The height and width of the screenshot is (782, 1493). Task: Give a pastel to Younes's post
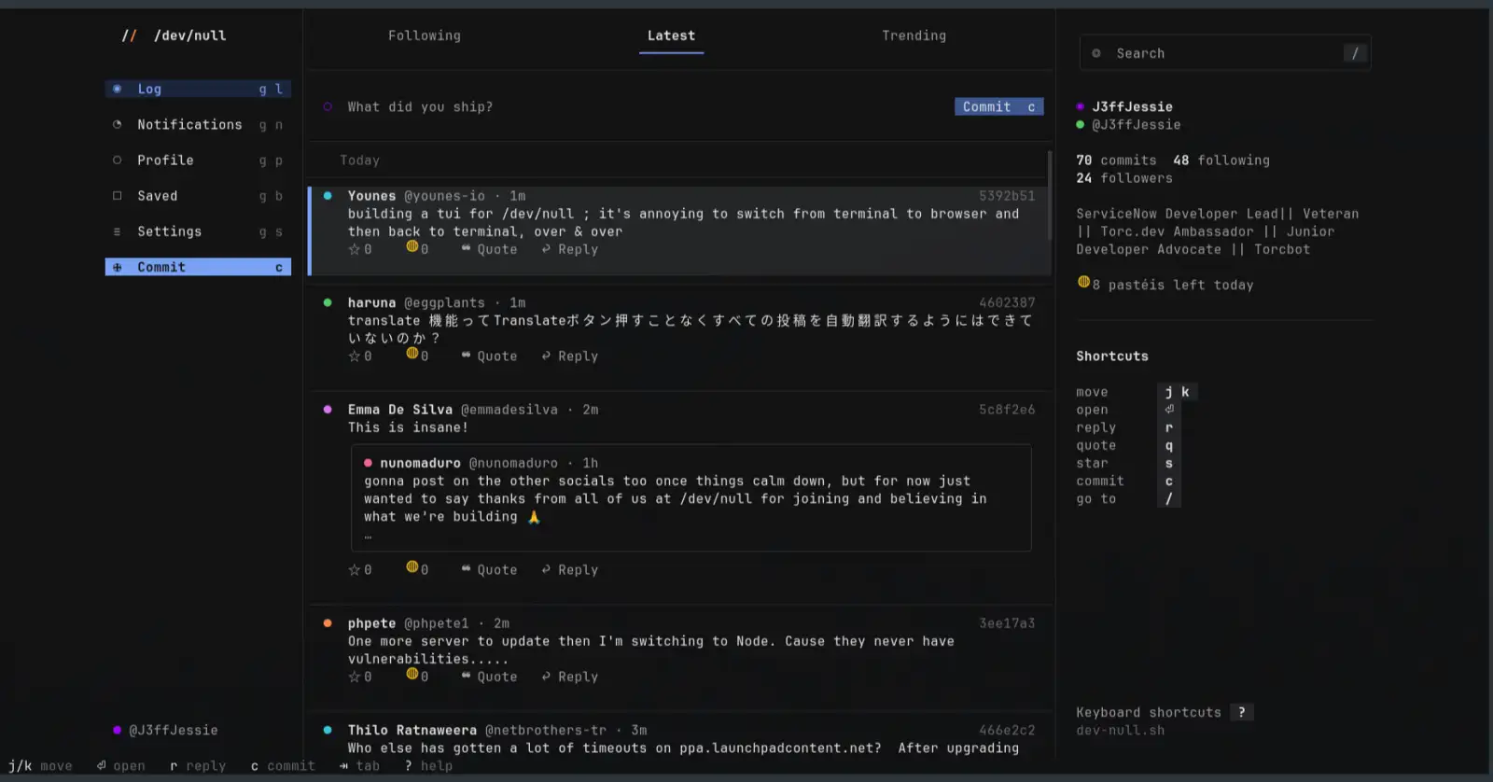(x=417, y=248)
